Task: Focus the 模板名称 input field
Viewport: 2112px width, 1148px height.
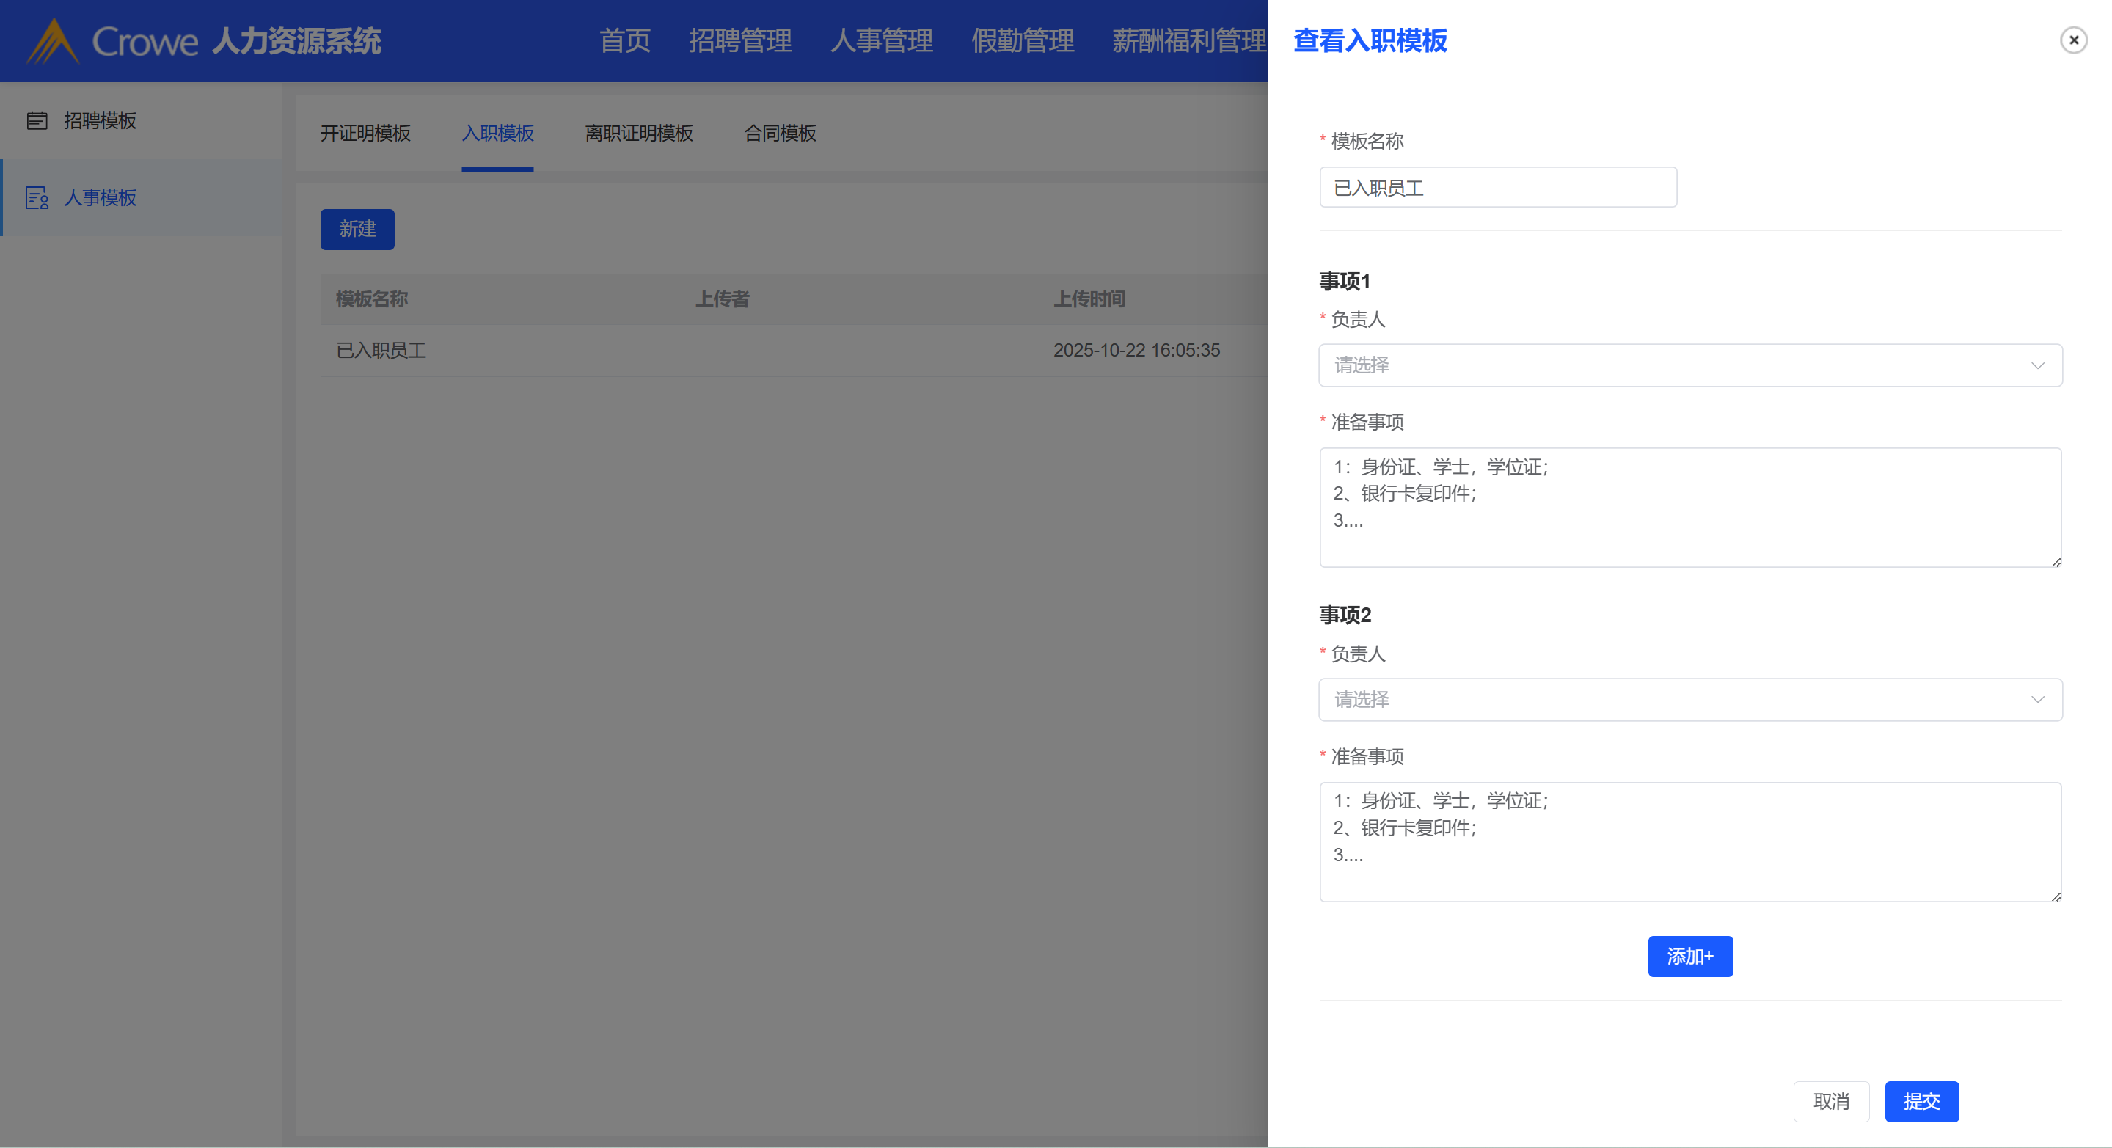Action: tap(1497, 188)
